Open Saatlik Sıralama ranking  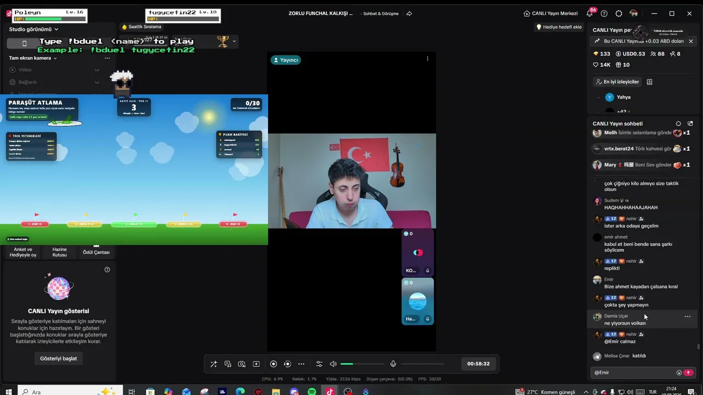(142, 27)
